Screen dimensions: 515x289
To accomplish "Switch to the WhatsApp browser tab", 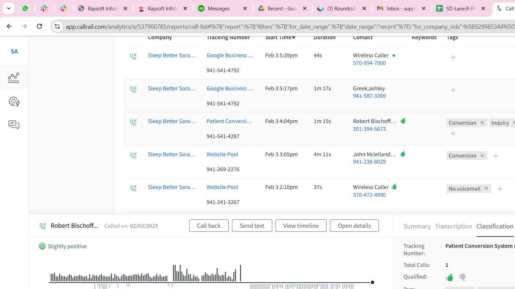I will 25,9.
